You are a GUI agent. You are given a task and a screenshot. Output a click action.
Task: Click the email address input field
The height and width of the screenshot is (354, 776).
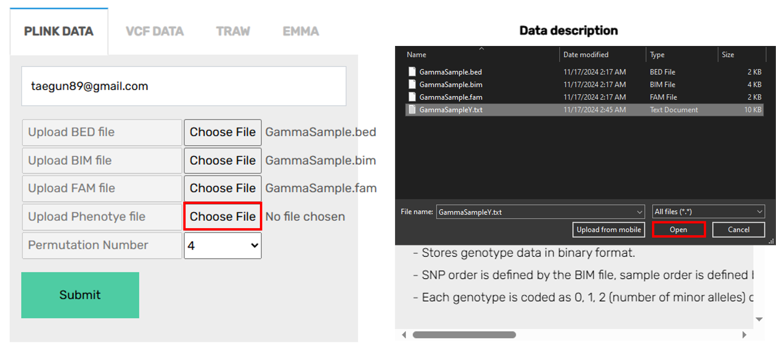click(184, 86)
